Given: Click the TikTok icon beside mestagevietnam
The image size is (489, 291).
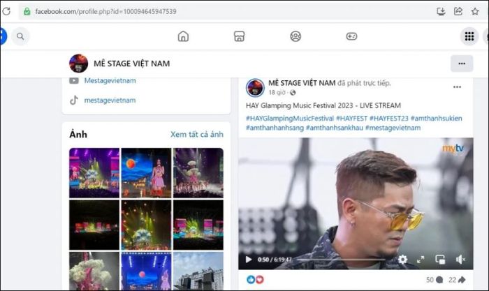Looking at the screenshot, I should point(74,100).
